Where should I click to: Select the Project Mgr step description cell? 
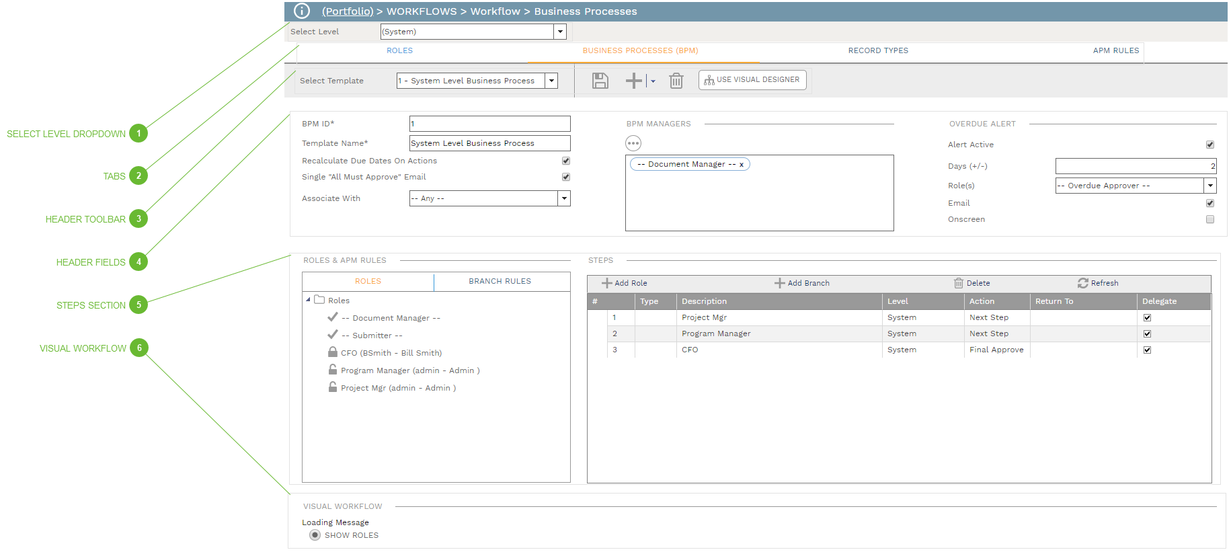point(779,317)
